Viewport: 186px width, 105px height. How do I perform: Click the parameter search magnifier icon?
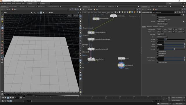tap(180, 12)
